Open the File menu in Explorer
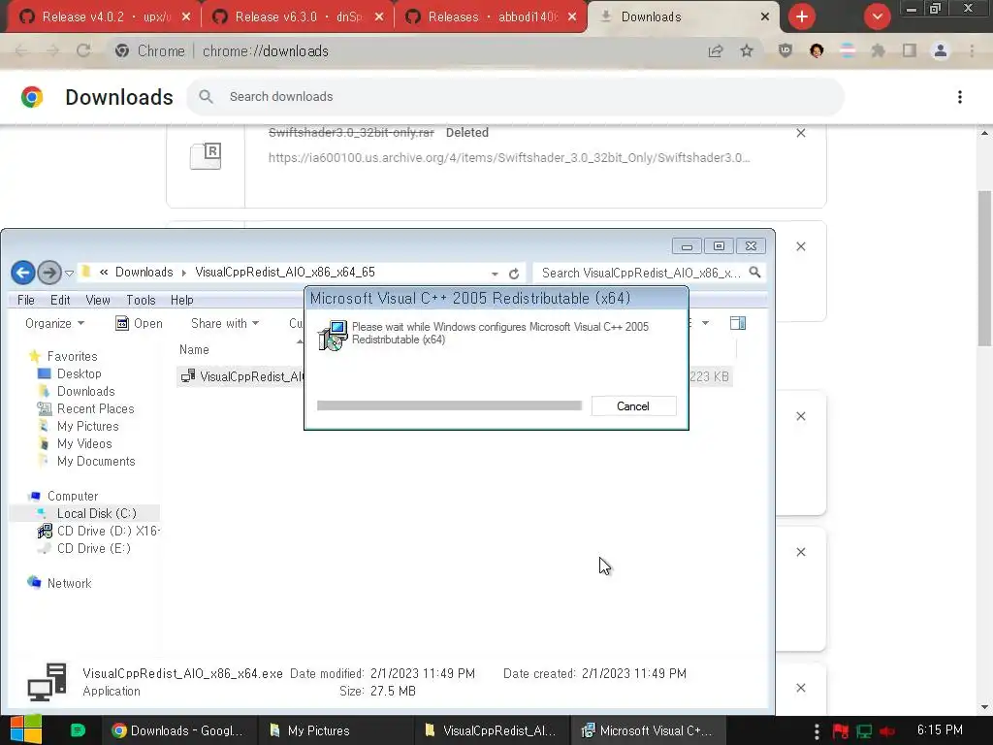This screenshot has height=745, width=993. point(26,300)
